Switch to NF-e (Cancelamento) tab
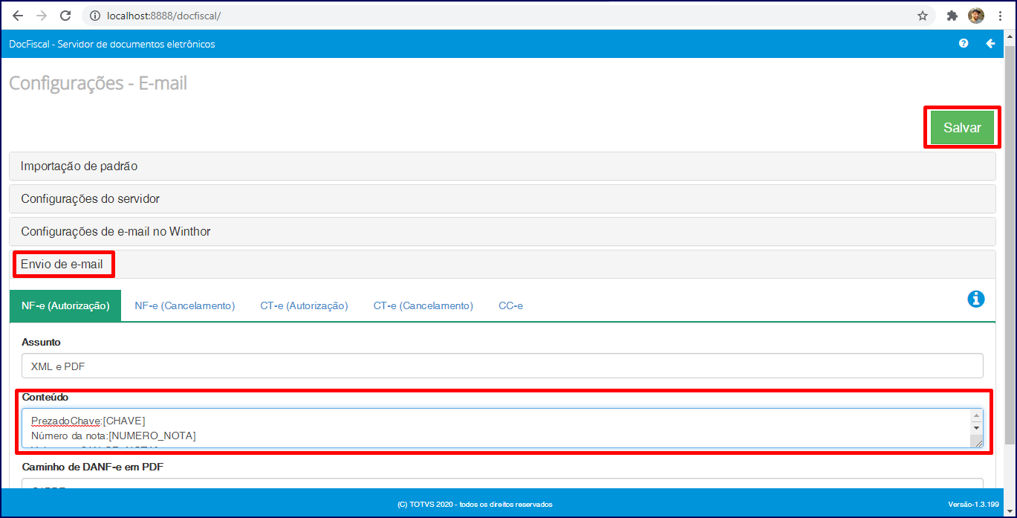Image resolution: width=1017 pixels, height=518 pixels. pyautogui.click(x=185, y=305)
